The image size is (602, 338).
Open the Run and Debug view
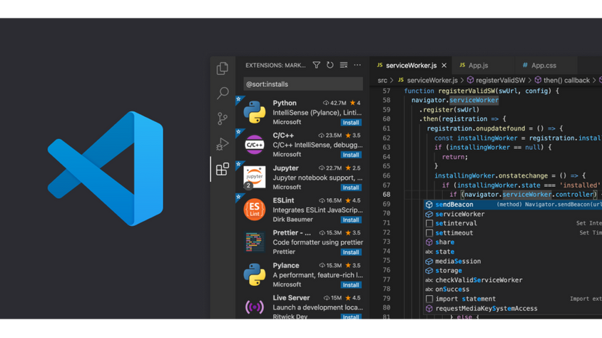[223, 144]
